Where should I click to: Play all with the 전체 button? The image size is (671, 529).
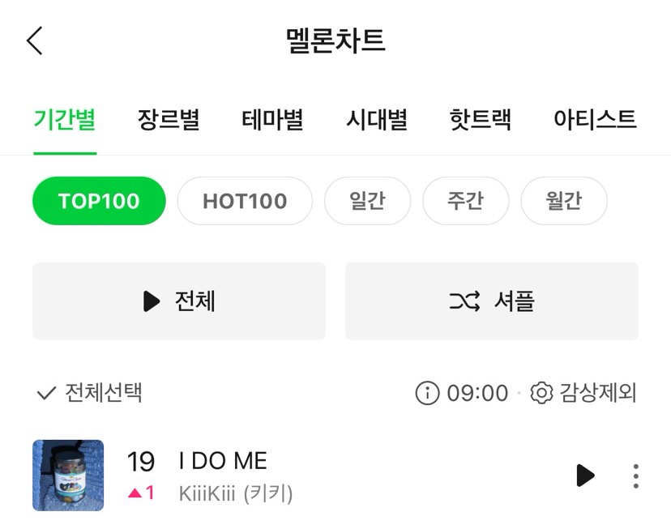coord(179,301)
